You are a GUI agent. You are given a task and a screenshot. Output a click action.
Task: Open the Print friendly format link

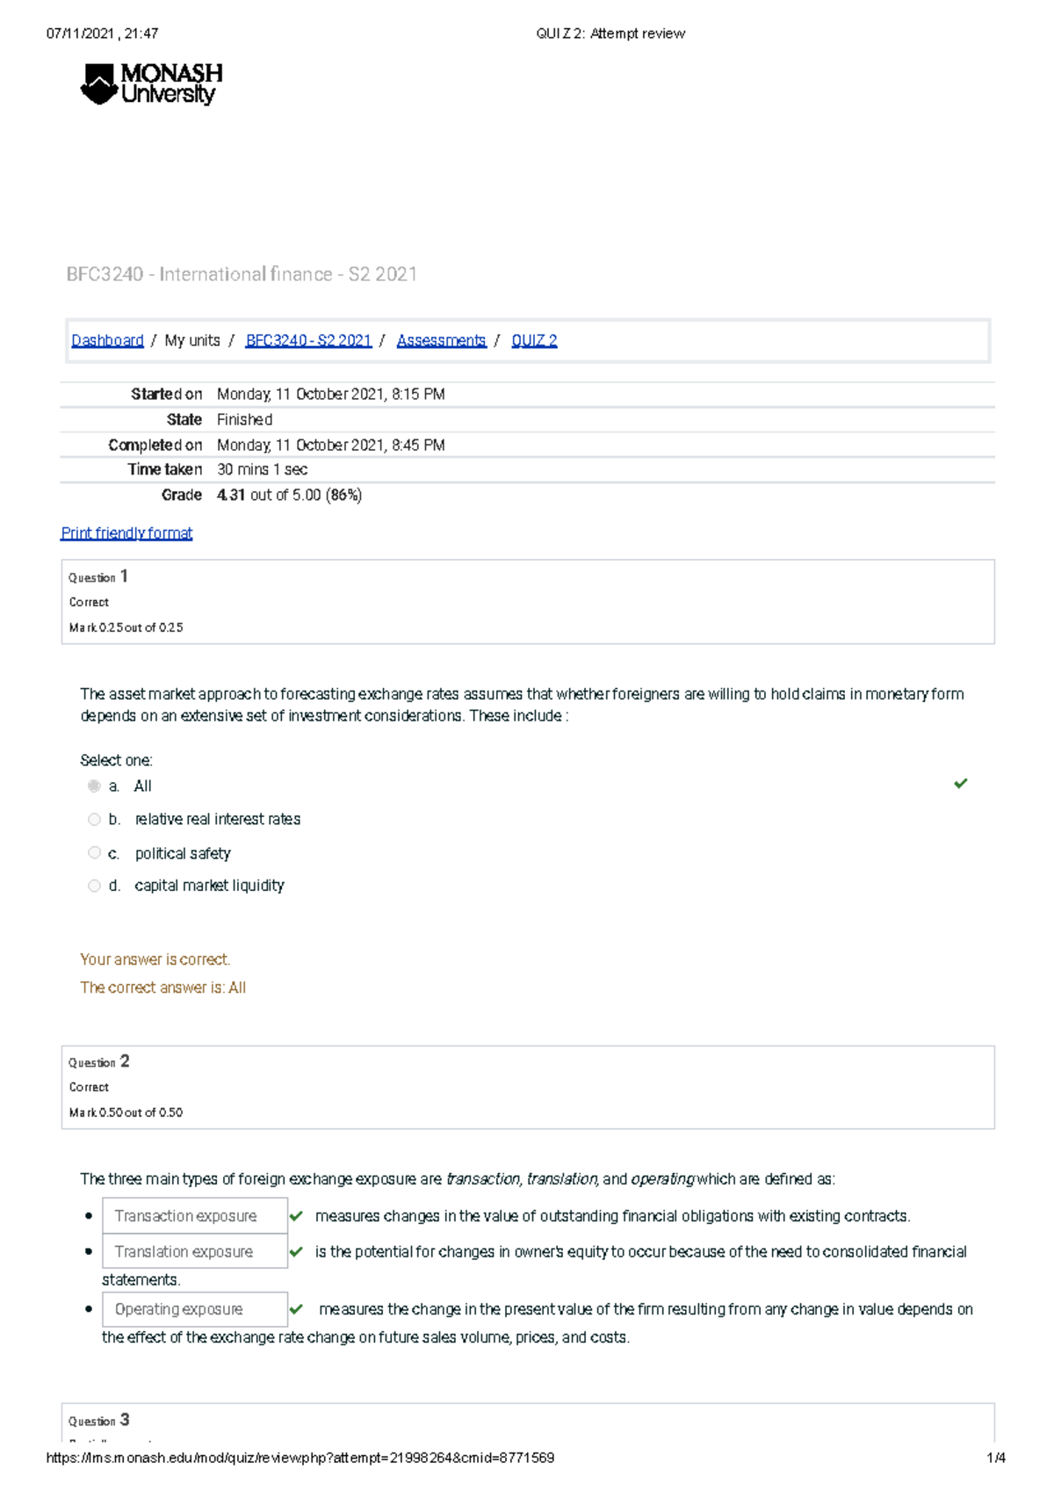[126, 533]
